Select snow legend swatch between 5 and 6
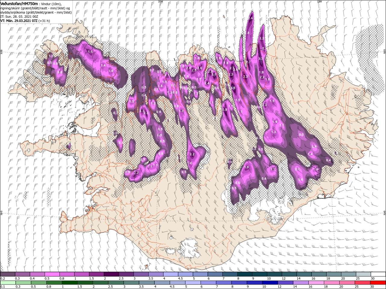The image size is (386, 289). pos(200,274)
